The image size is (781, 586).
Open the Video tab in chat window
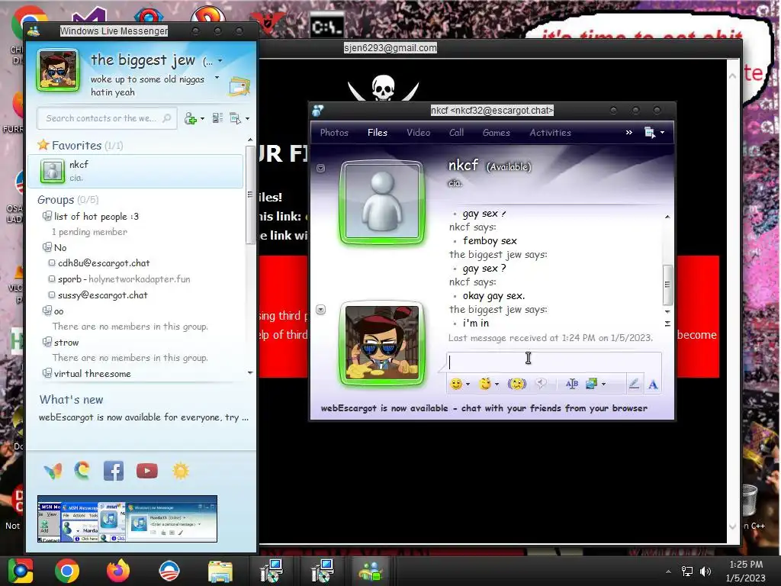[418, 133]
